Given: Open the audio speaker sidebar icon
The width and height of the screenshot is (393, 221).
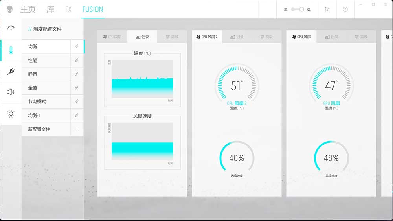Looking at the screenshot, I should click(x=11, y=92).
